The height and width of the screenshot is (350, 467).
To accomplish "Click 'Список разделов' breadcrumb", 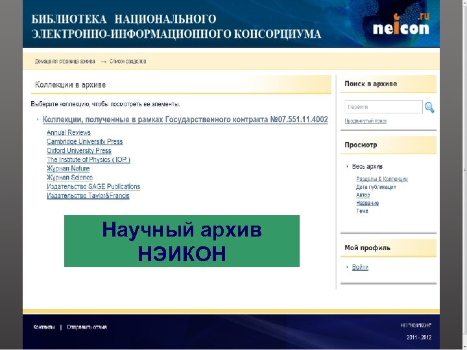I will click(128, 62).
